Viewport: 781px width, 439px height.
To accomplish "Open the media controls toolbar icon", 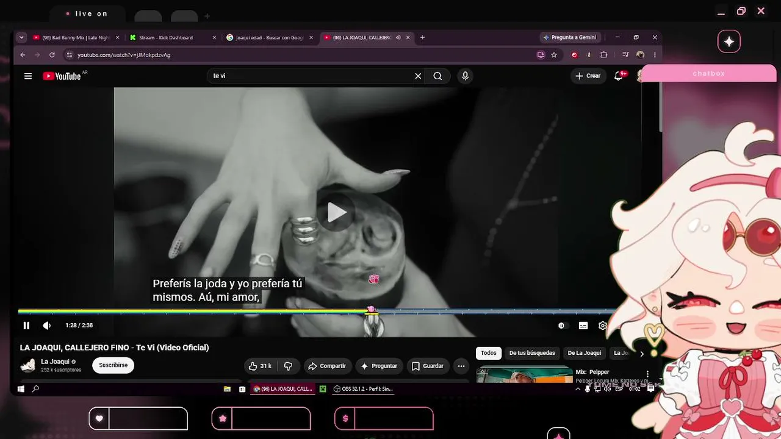I will 625,55.
